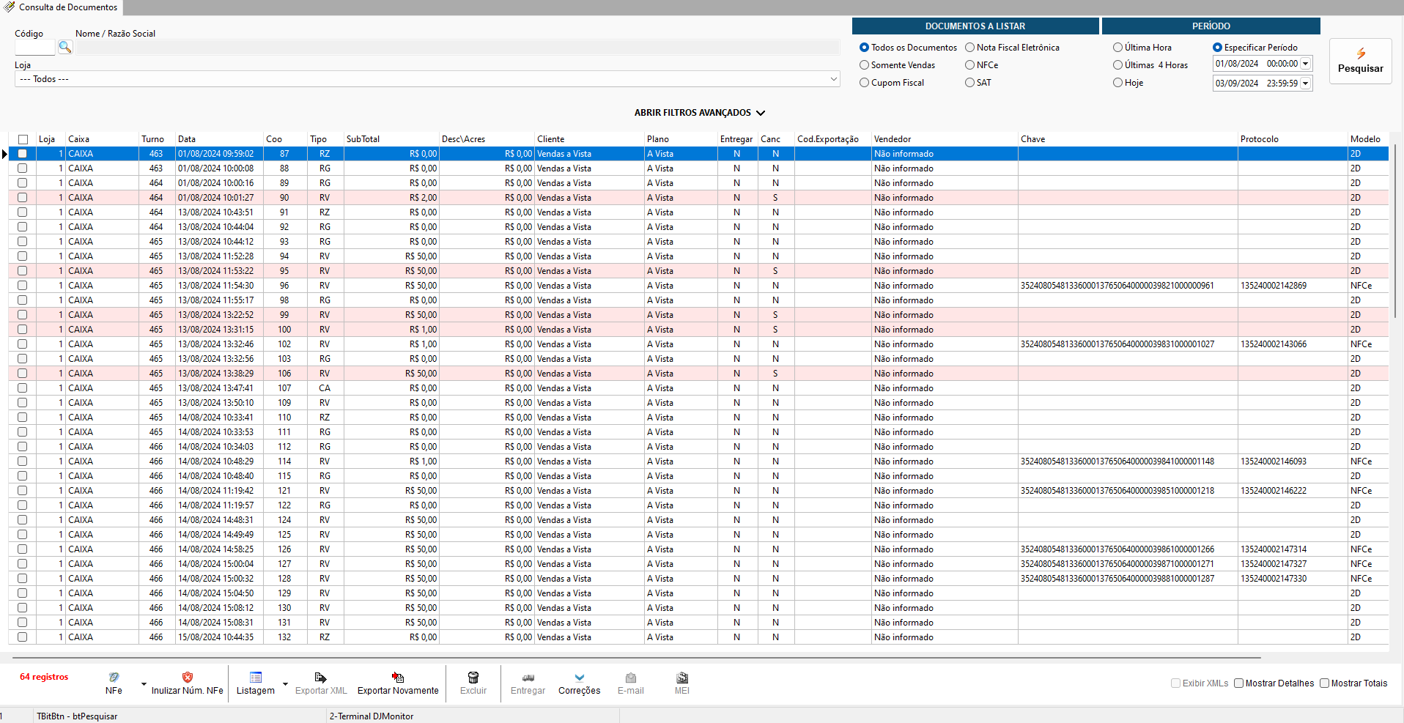
Task: Click Inulizar Núm. NFe shield icon
Action: tap(188, 678)
